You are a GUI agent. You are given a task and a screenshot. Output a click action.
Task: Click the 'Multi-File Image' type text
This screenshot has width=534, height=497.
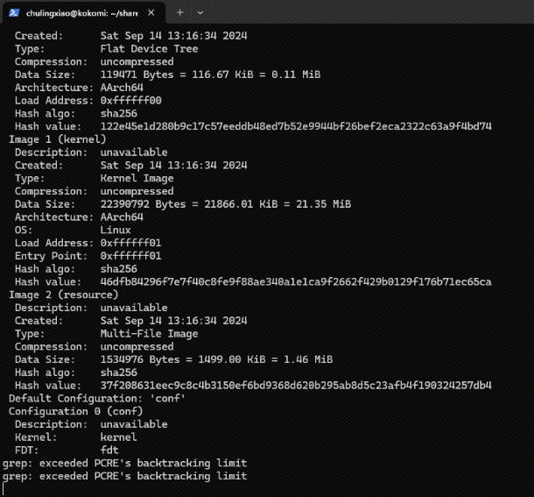[149, 334]
